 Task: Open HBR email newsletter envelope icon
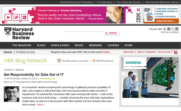(x=173, y=29)
